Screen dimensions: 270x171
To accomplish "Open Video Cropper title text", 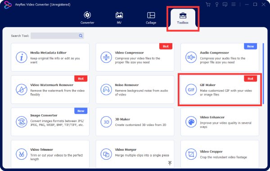I will click(x=211, y=152).
